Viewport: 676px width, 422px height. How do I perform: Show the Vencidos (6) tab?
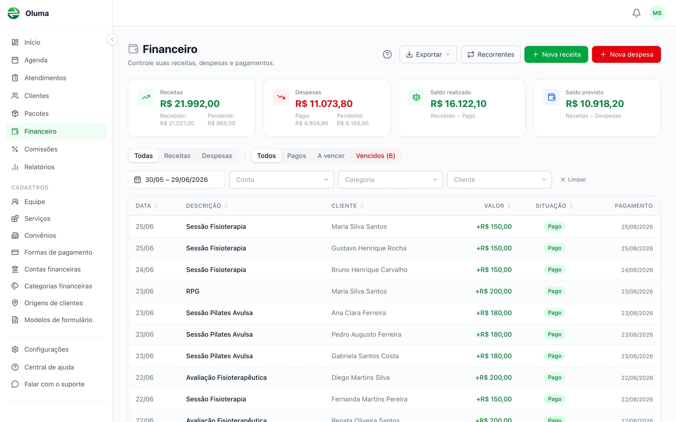pyautogui.click(x=375, y=156)
